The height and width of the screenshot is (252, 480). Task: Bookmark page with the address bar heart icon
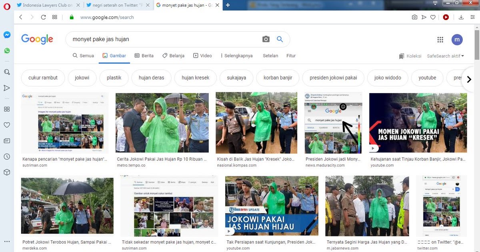point(433,17)
